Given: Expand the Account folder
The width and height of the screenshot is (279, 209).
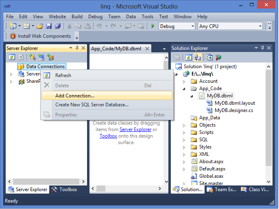Looking at the screenshot, I should (x=184, y=82).
